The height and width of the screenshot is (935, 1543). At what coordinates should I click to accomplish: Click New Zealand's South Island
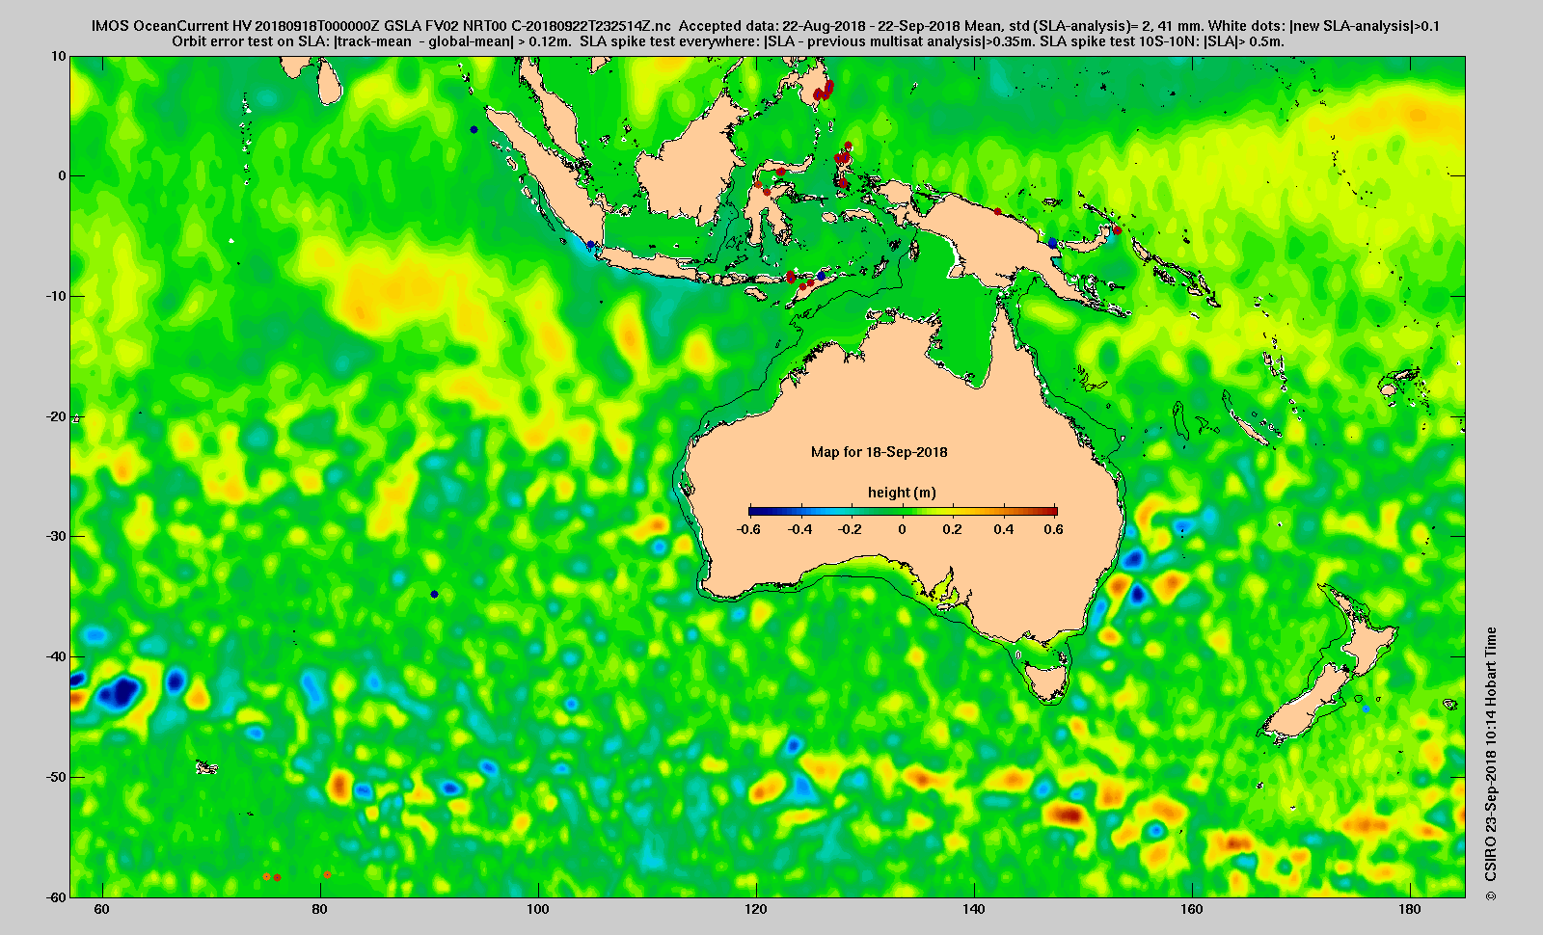pos(1308,704)
